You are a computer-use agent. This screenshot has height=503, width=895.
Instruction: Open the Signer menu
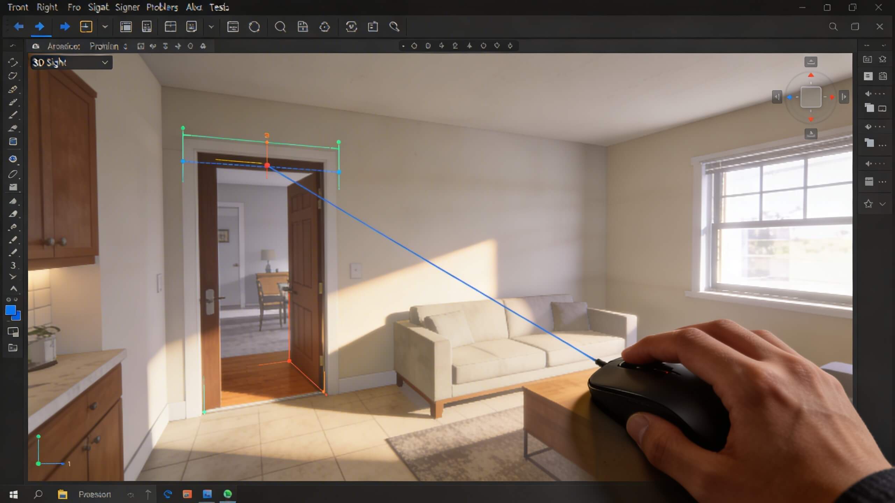(127, 7)
